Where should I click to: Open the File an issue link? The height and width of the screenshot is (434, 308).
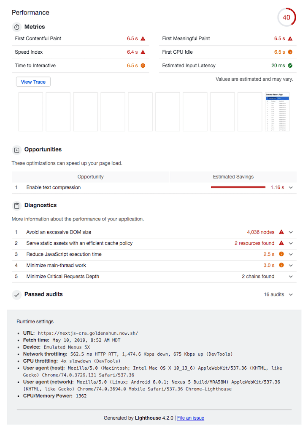(190, 418)
